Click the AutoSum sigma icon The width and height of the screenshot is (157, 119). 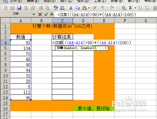pyautogui.click(x=130, y=8)
